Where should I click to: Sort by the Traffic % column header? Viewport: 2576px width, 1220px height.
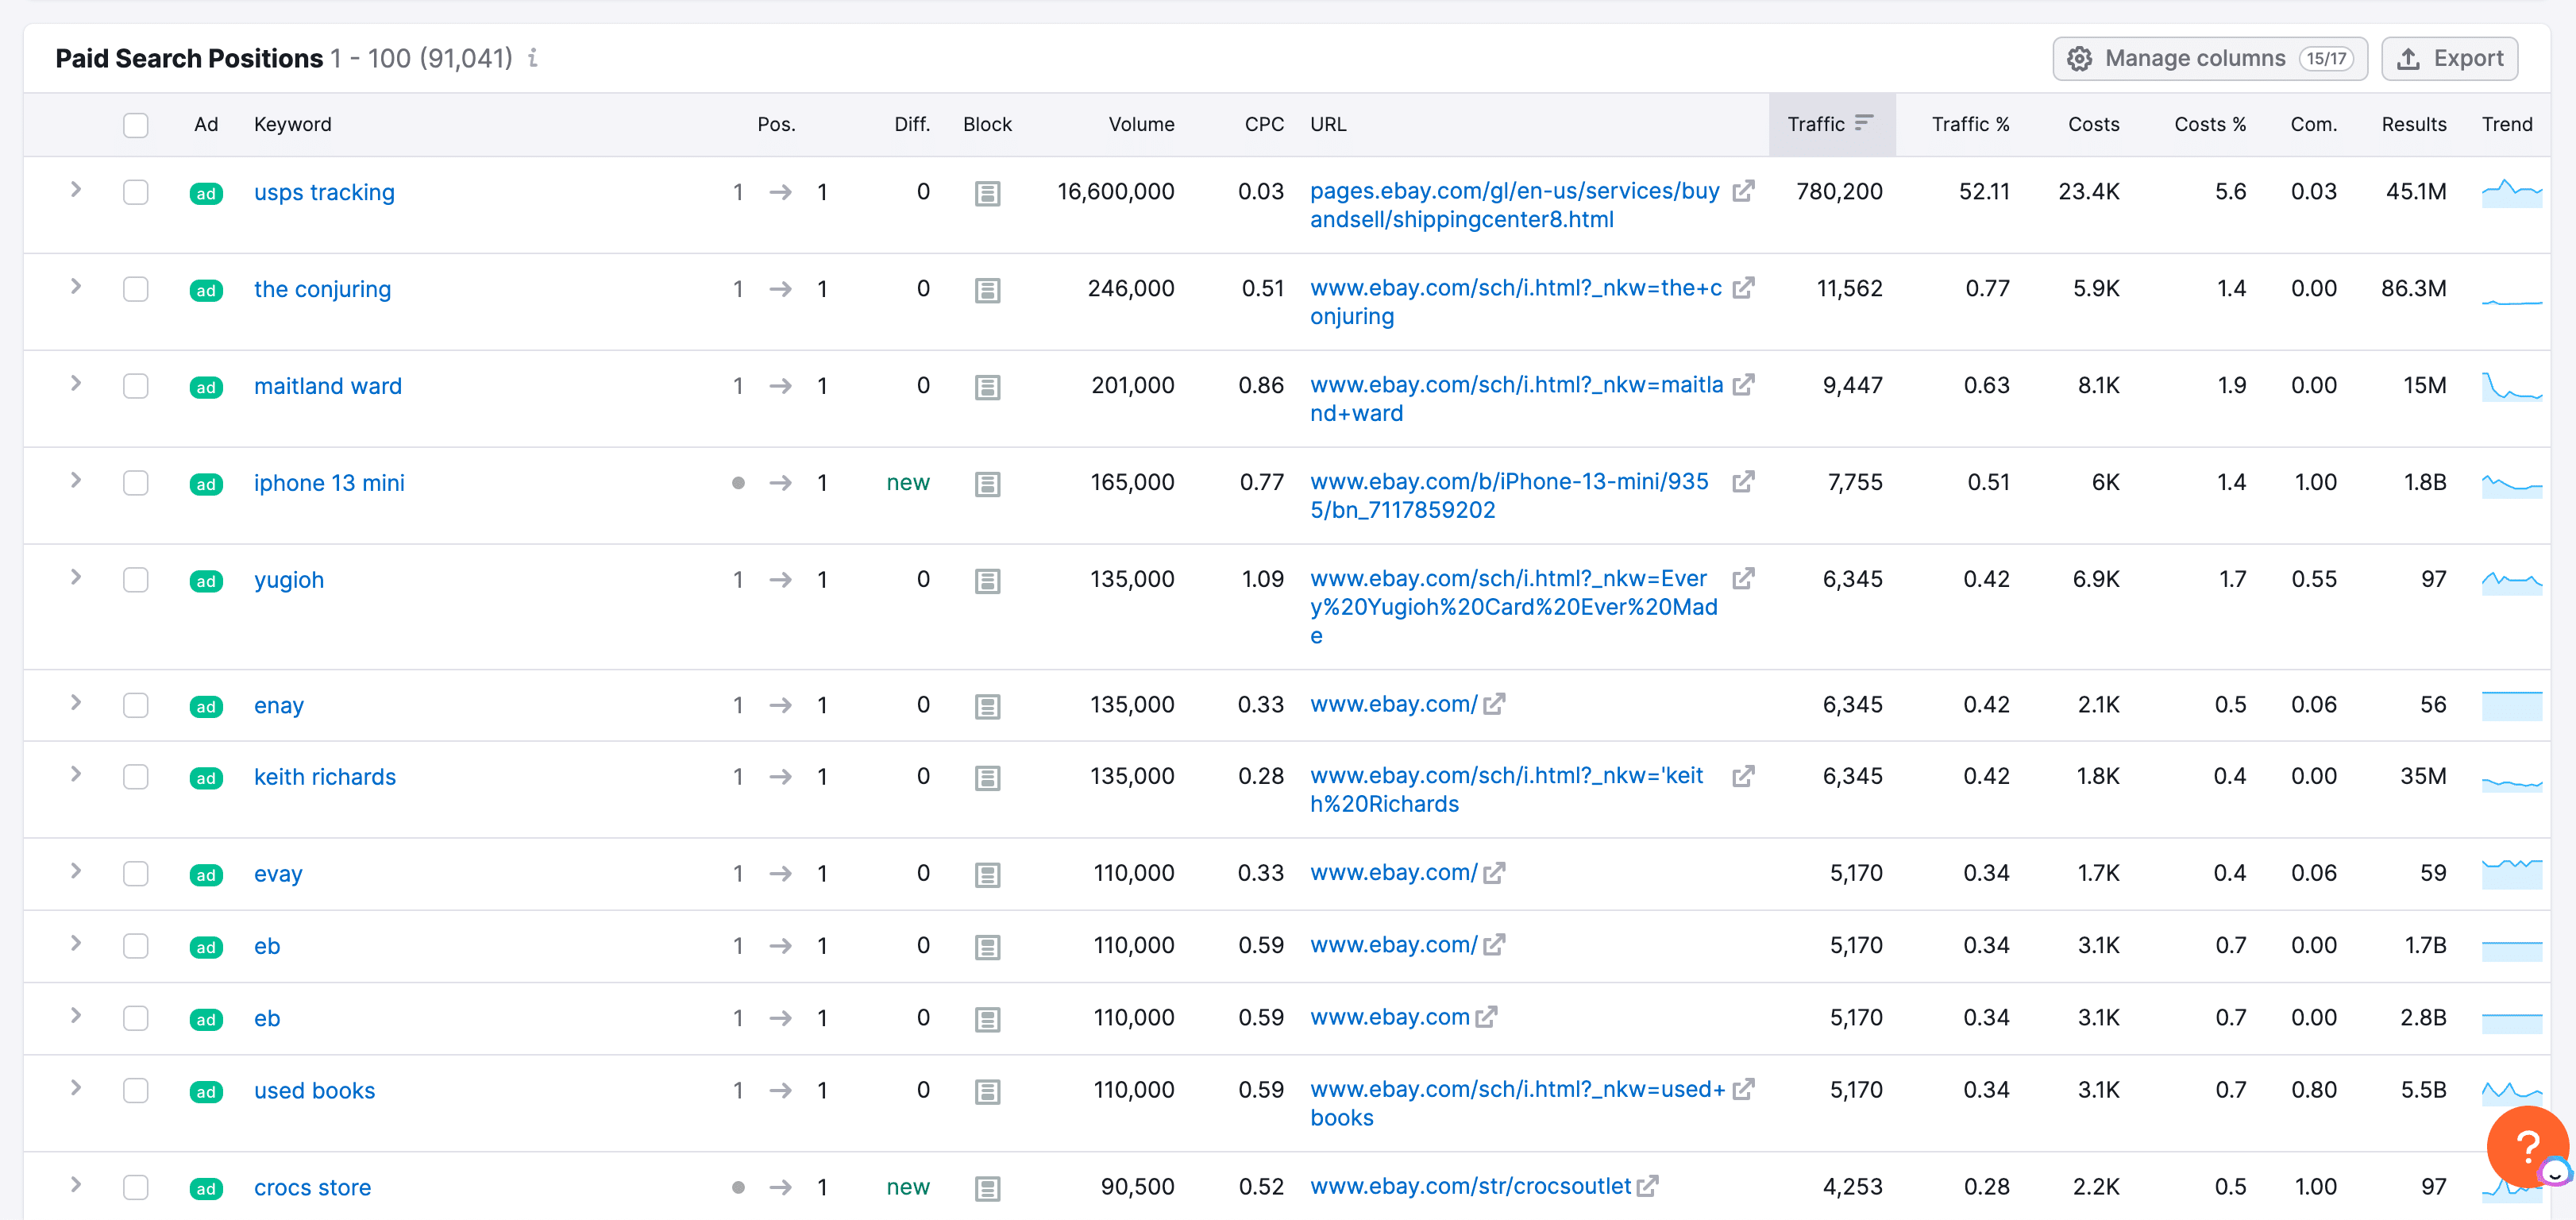[1970, 124]
